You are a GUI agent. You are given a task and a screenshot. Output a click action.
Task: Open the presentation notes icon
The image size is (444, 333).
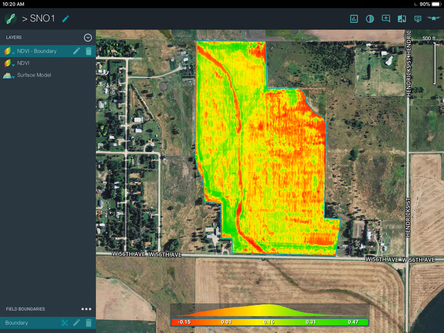(x=418, y=19)
